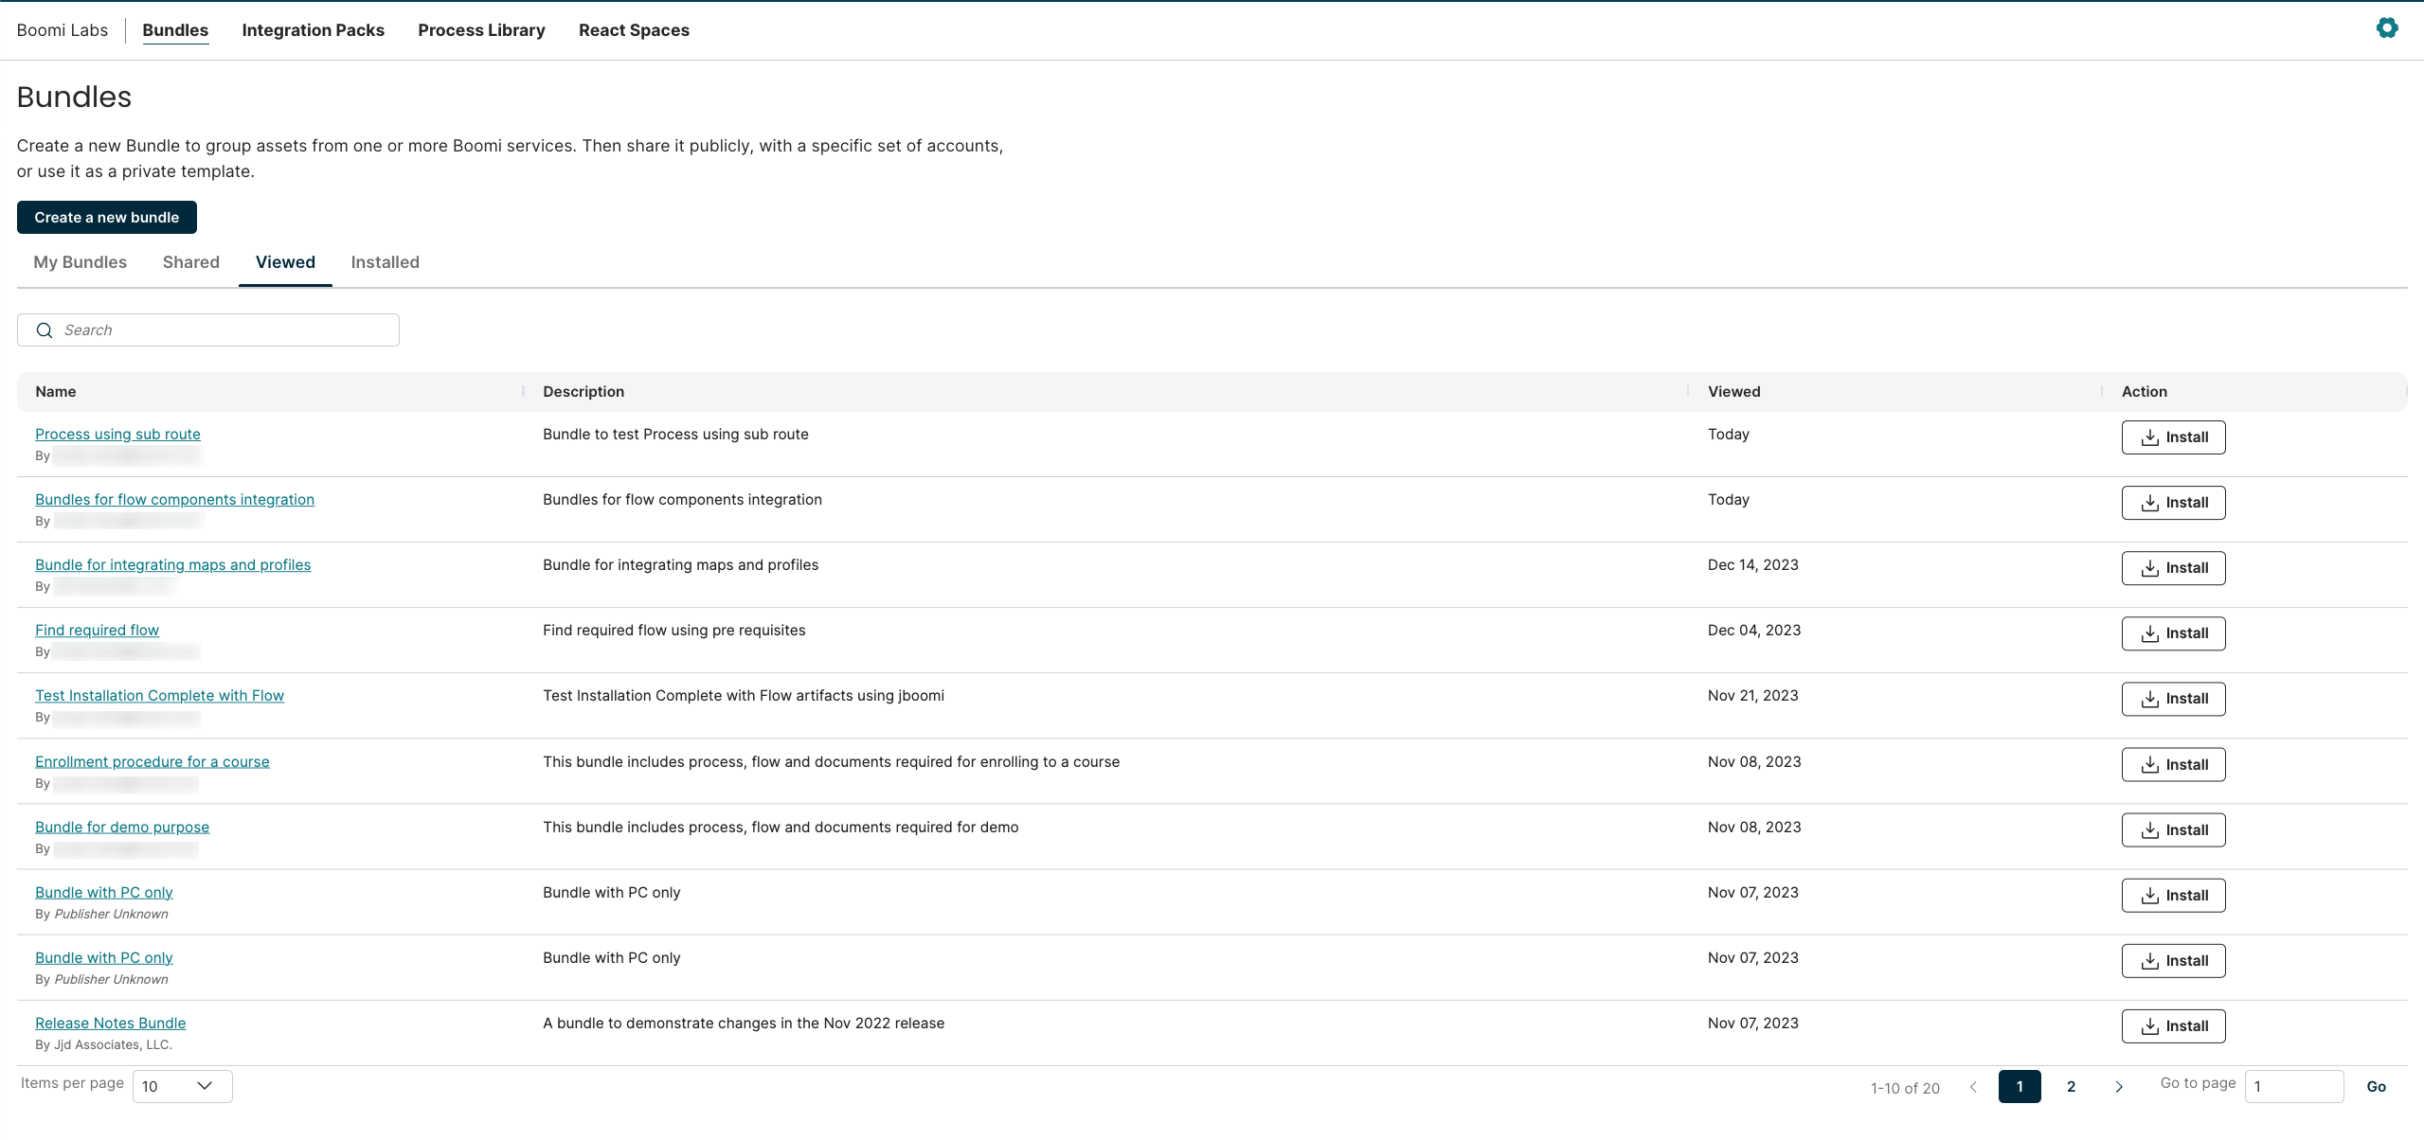
Task: Open Process Library in top navigation
Action: coord(481,30)
